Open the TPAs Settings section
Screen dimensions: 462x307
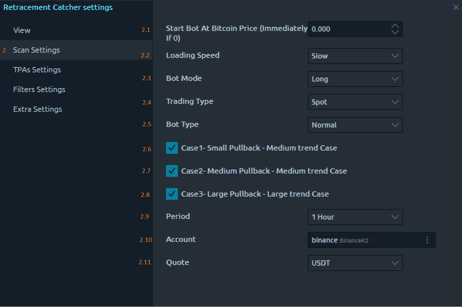[x=37, y=70]
